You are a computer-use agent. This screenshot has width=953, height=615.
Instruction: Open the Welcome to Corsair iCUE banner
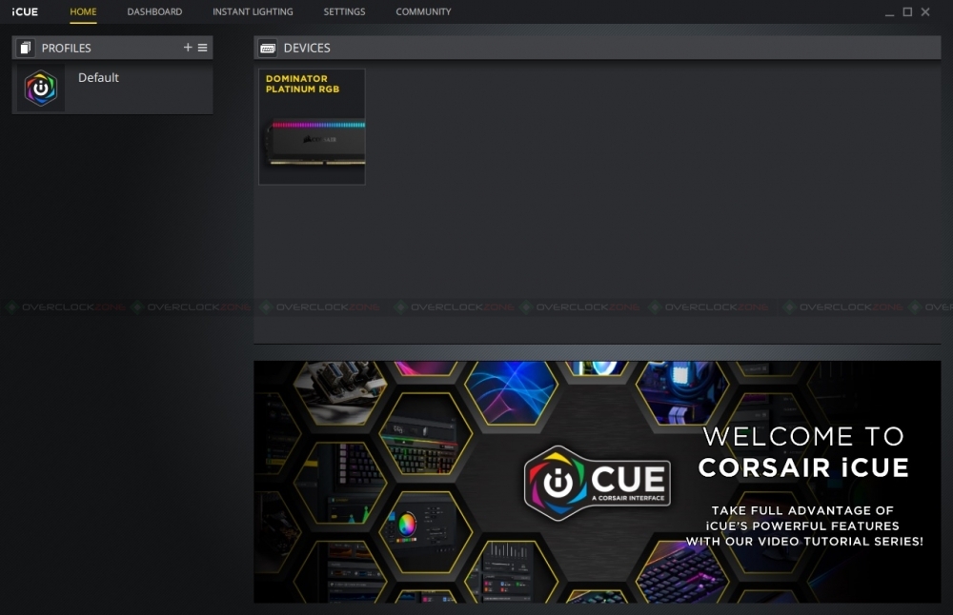point(597,482)
